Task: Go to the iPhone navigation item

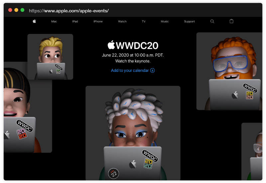Action: 98,22
